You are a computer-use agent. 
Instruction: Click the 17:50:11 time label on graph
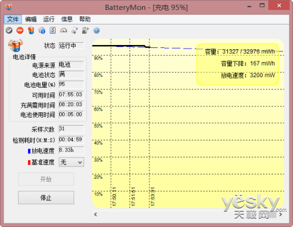pyautogui.click(x=114, y=197)
